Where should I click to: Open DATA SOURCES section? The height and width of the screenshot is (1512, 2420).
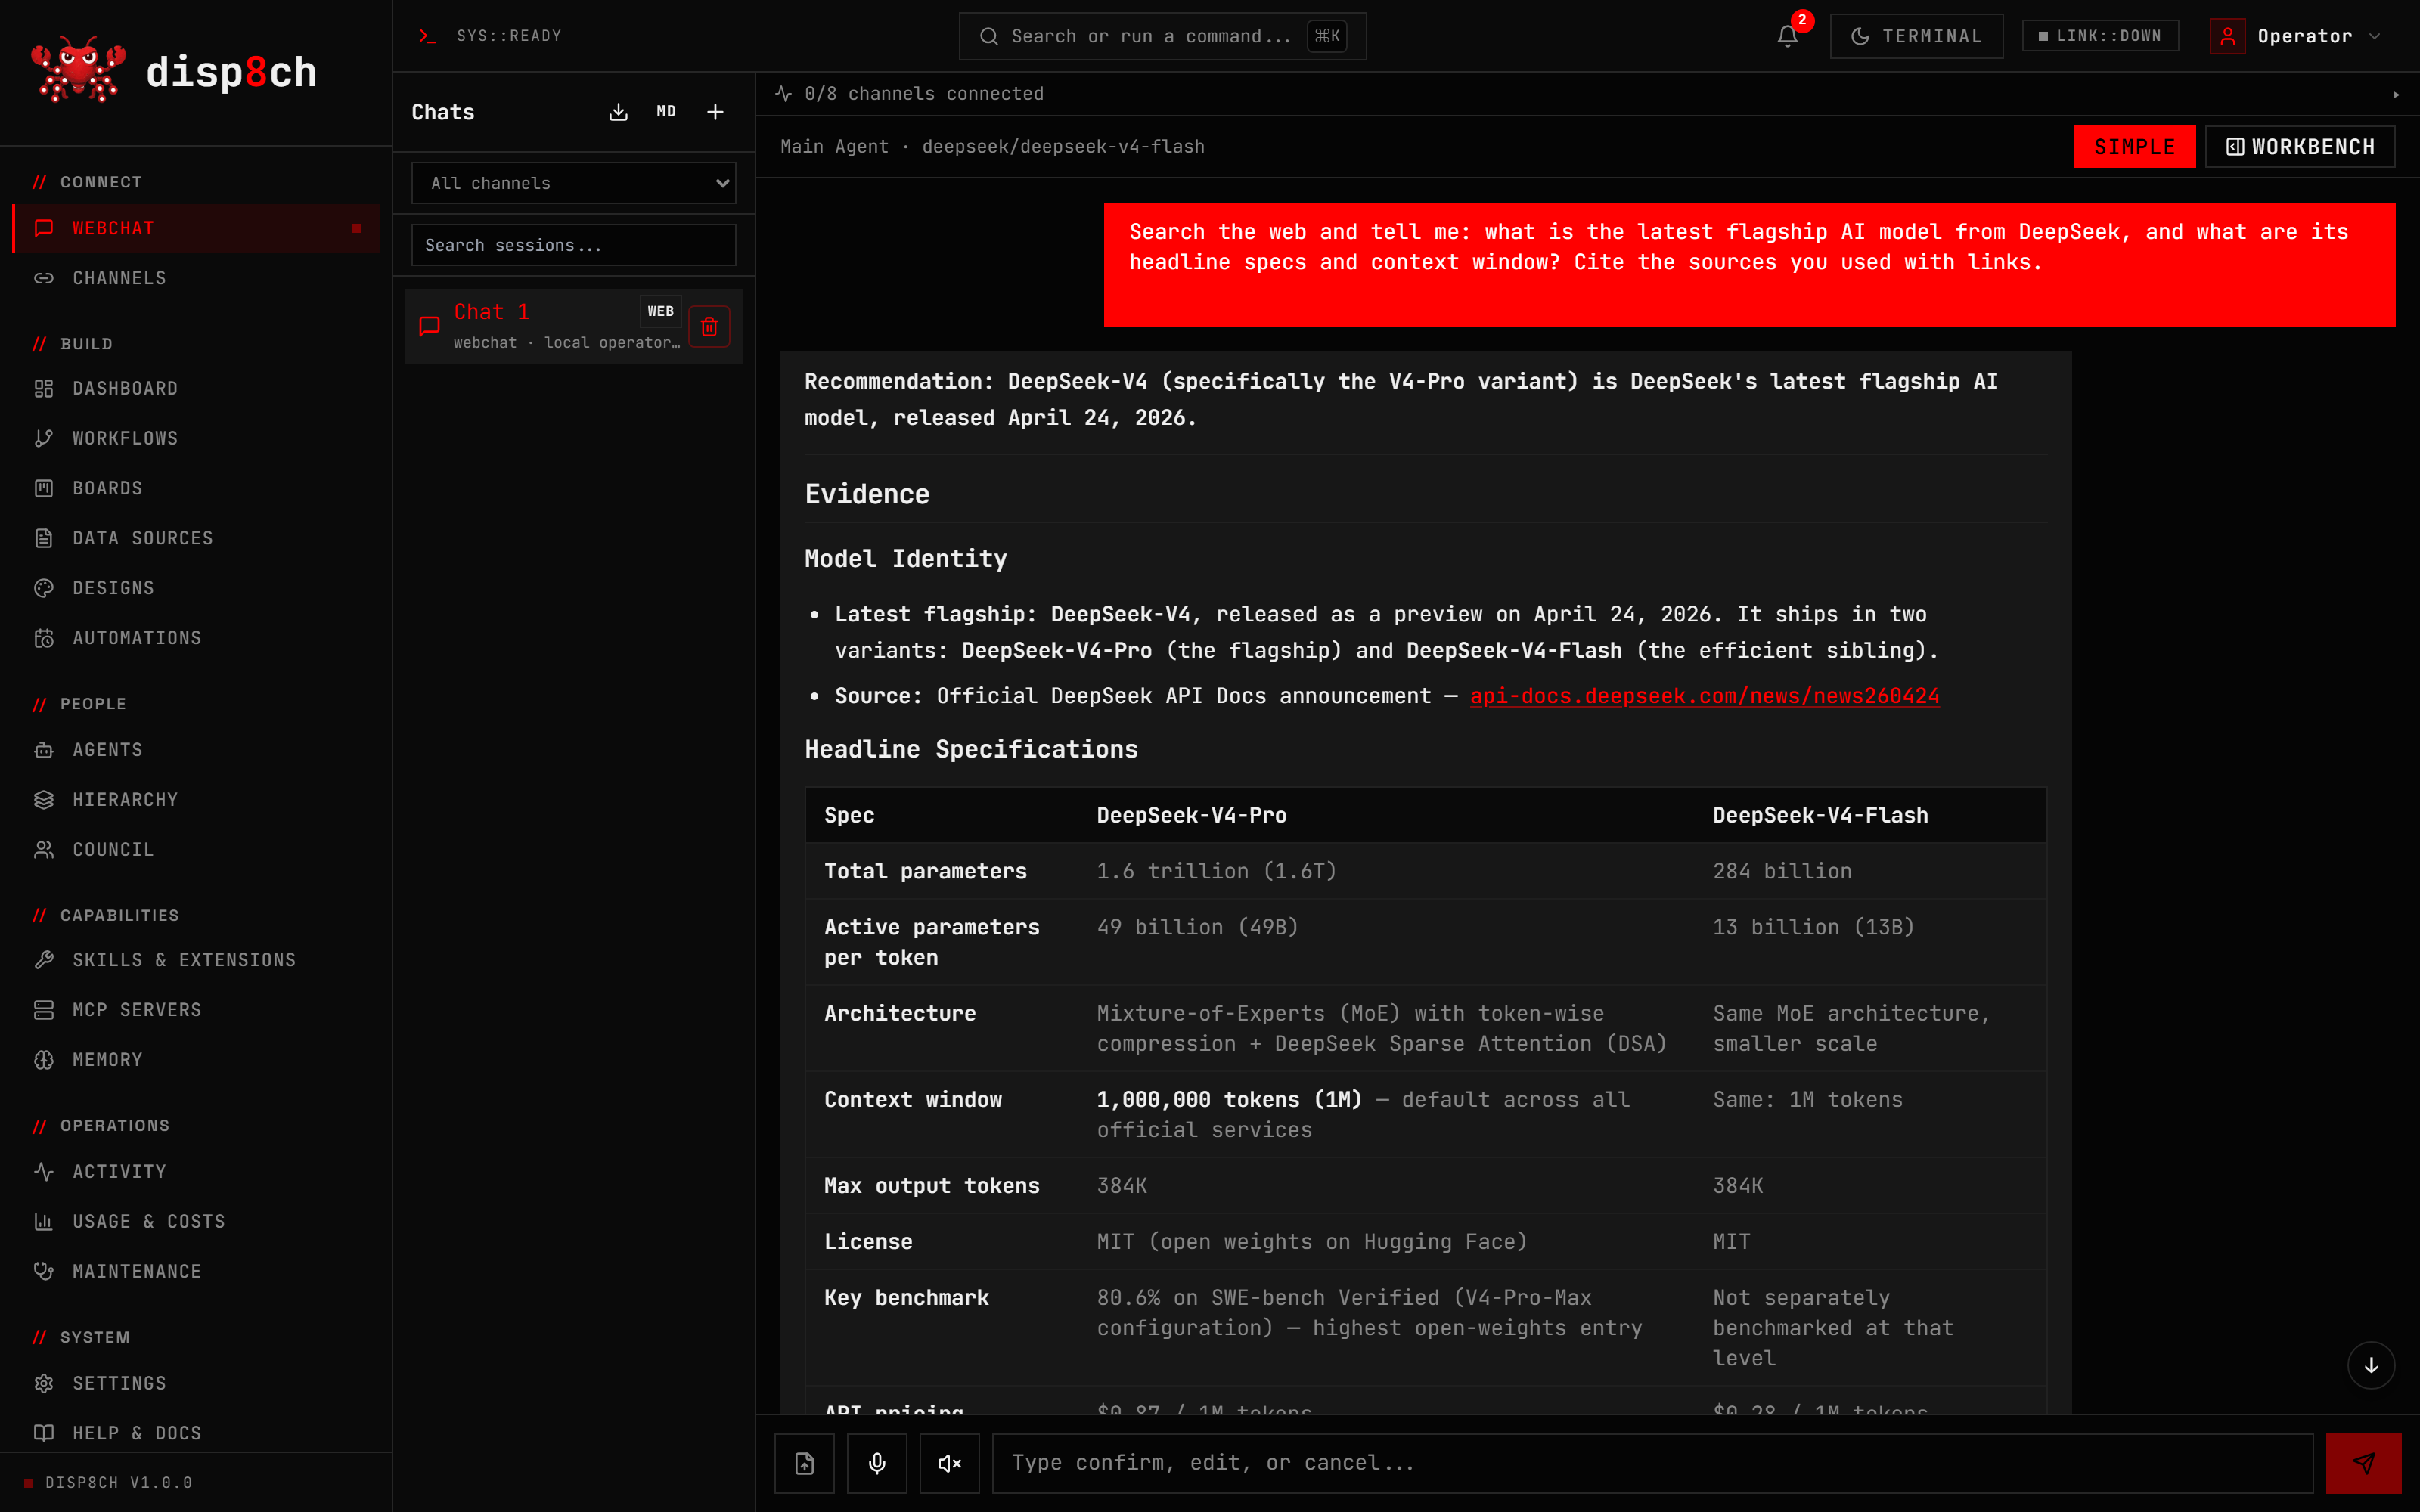(x=196, y=538)
